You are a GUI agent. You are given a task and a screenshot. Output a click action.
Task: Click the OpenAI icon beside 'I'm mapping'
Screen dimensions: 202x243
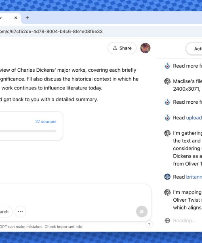pyautogui.click(x=167, y=192)
